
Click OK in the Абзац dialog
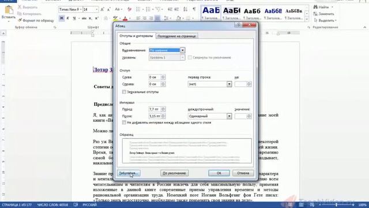(x=219, y=173)
